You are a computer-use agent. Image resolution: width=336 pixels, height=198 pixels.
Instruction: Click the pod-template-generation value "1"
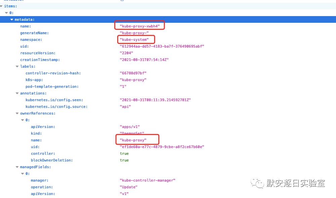coord(123,86)
